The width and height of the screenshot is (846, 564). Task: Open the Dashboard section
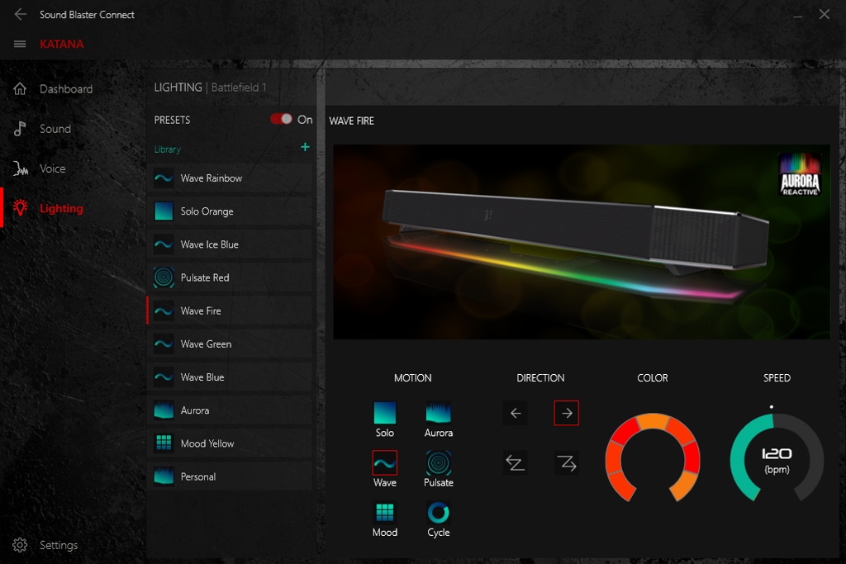[65, 89]
